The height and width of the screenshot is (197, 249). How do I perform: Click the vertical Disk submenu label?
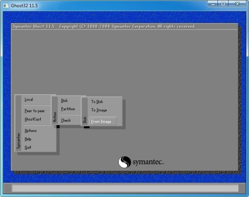tap(85, 120)
